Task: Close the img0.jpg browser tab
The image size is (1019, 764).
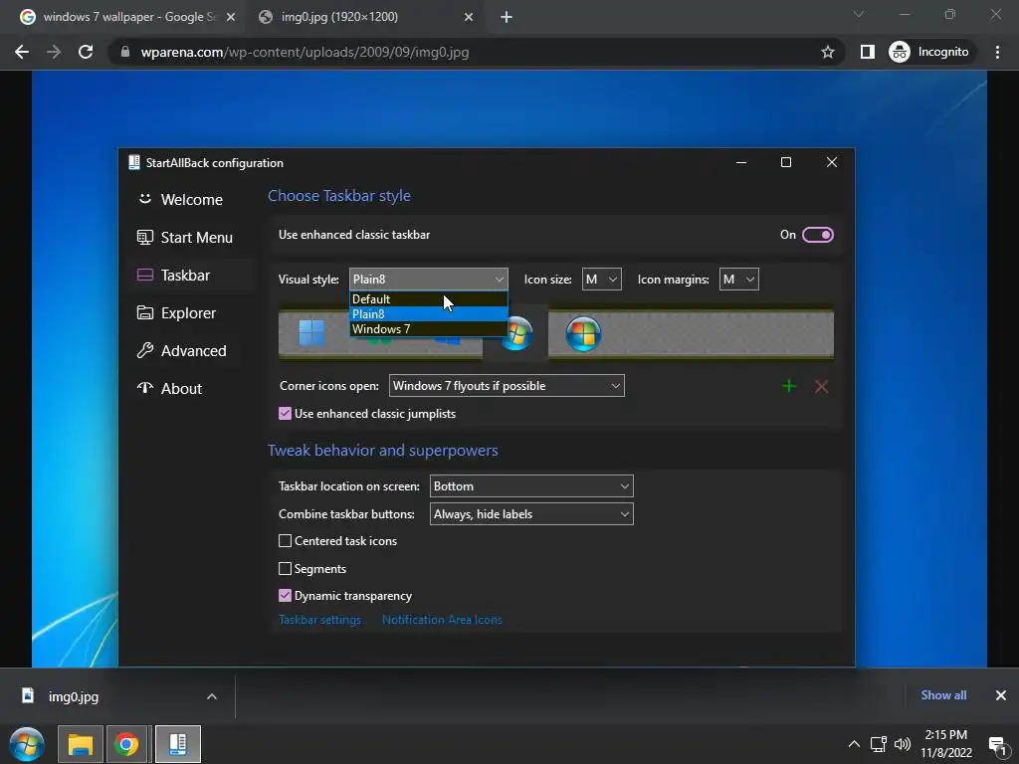Action: click(469, 17)
